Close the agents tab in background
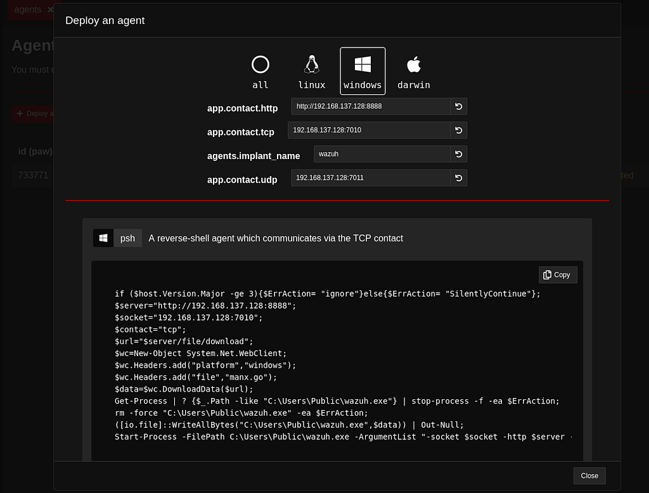Screen dimensions: 649x493 (50, 10)
